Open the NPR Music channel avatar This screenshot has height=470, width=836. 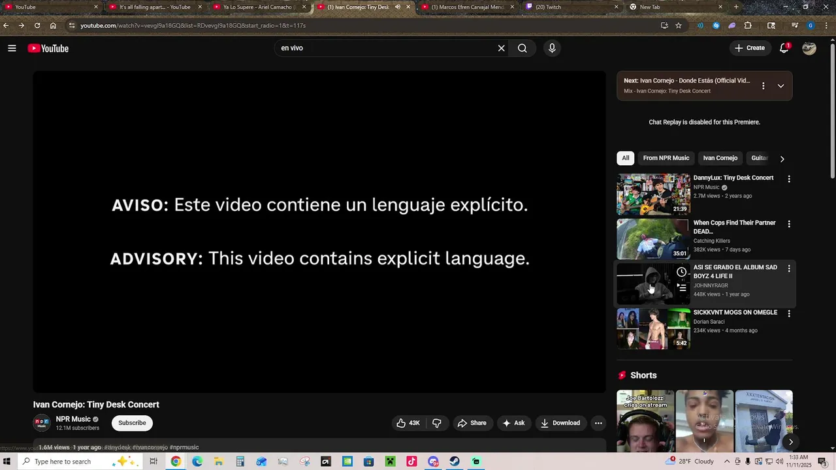(42, 423)
